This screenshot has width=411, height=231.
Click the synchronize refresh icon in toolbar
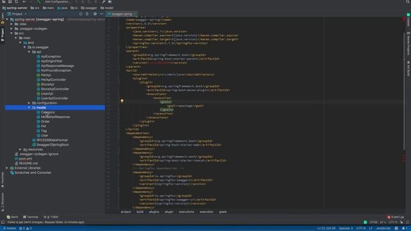click(17, 1)
